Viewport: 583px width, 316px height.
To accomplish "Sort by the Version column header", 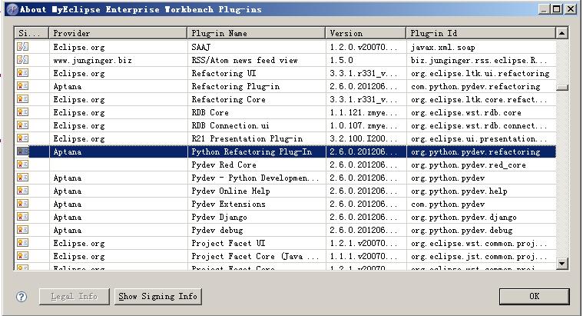I will (366, 33).
